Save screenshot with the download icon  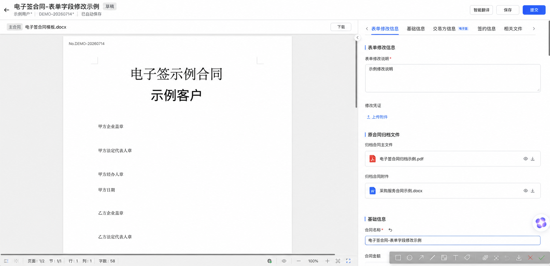pyautogui.click(x=519, y=258)
